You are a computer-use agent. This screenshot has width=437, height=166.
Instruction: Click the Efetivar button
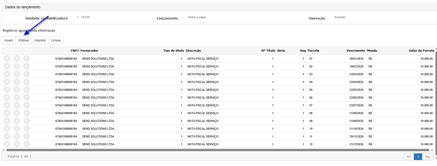[24, 40]
